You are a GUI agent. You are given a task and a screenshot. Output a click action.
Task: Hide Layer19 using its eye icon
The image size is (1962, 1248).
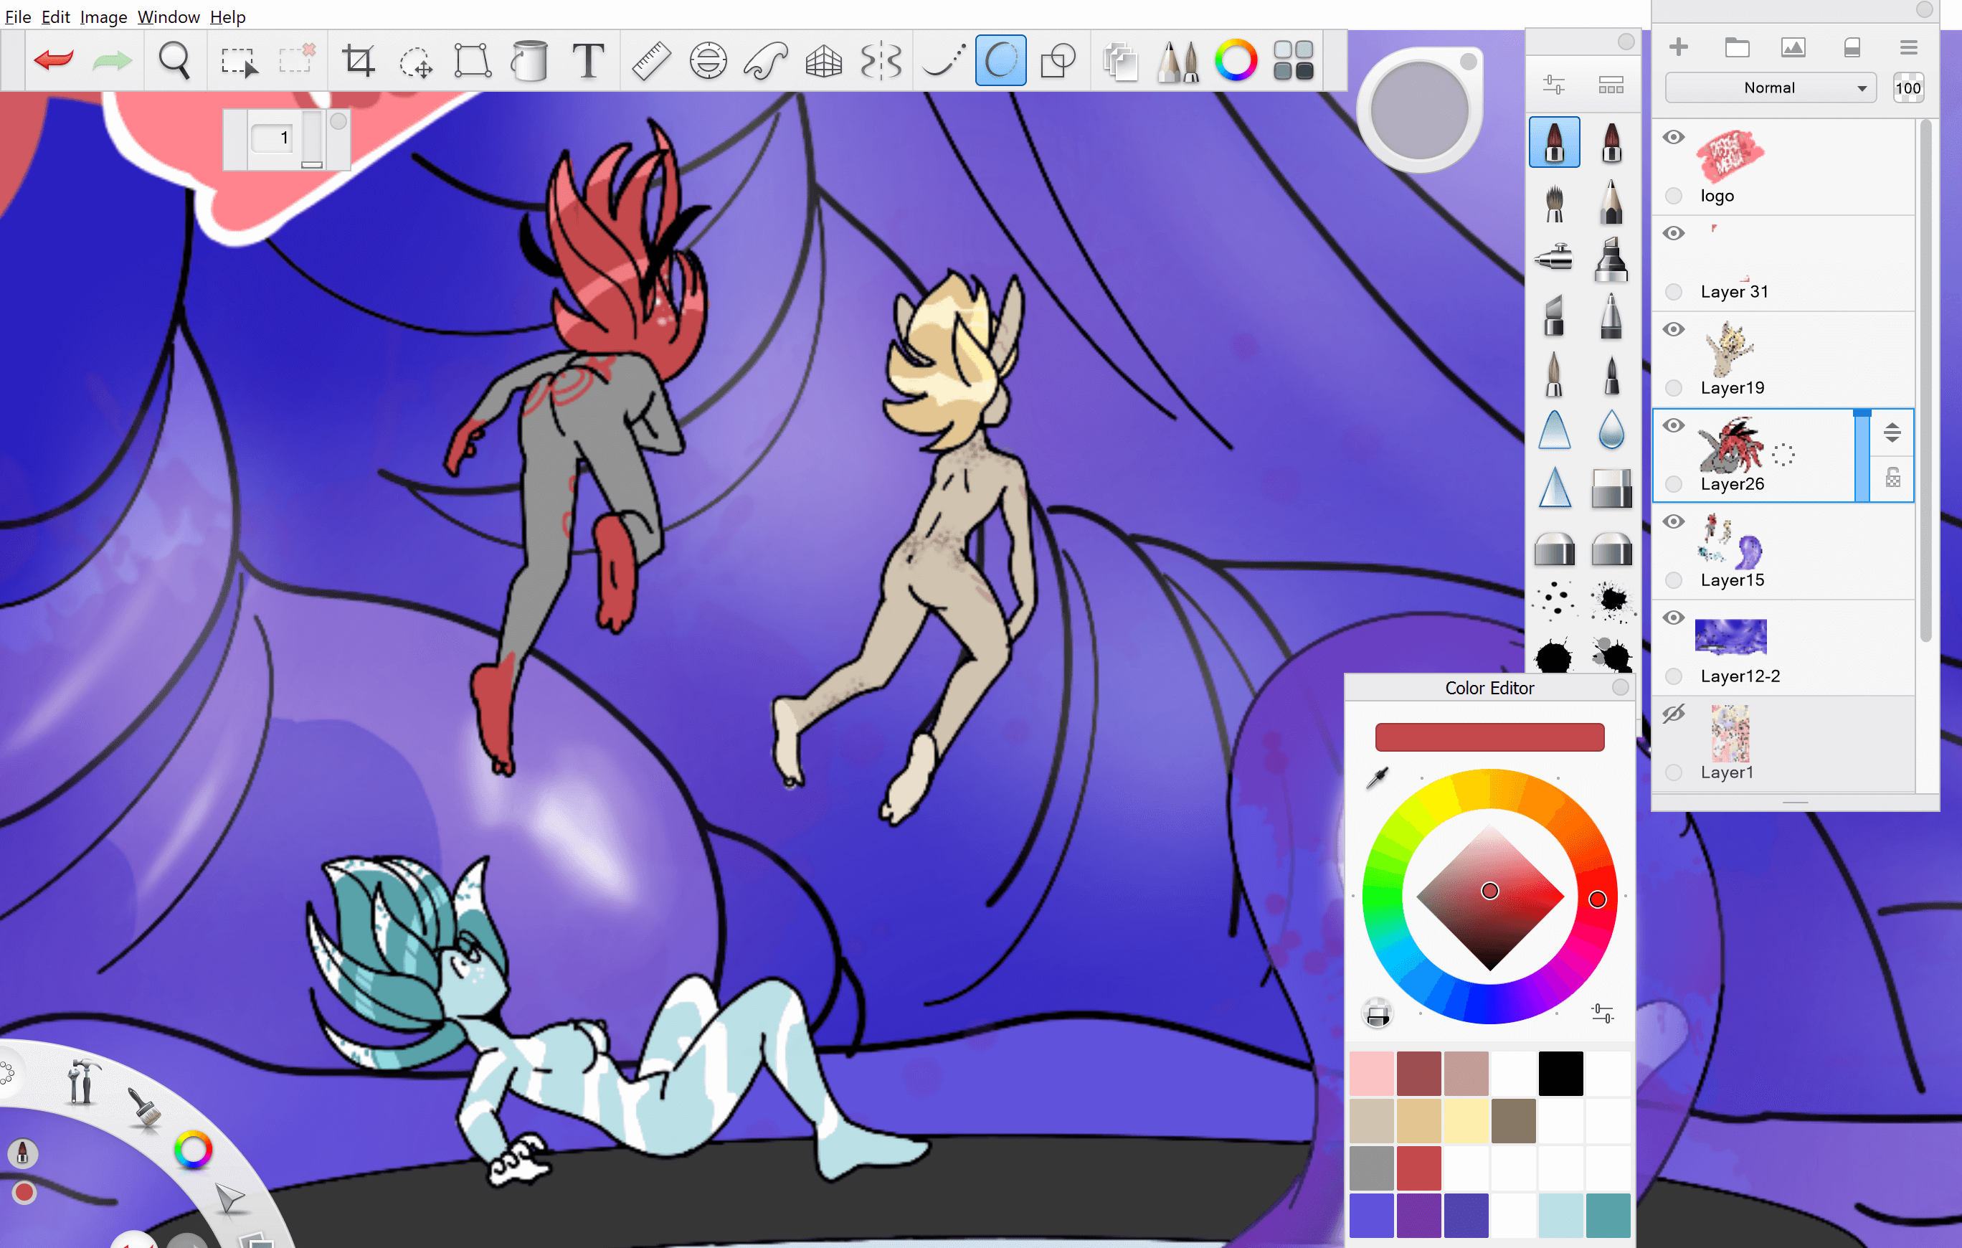[x=1674, y=329]
